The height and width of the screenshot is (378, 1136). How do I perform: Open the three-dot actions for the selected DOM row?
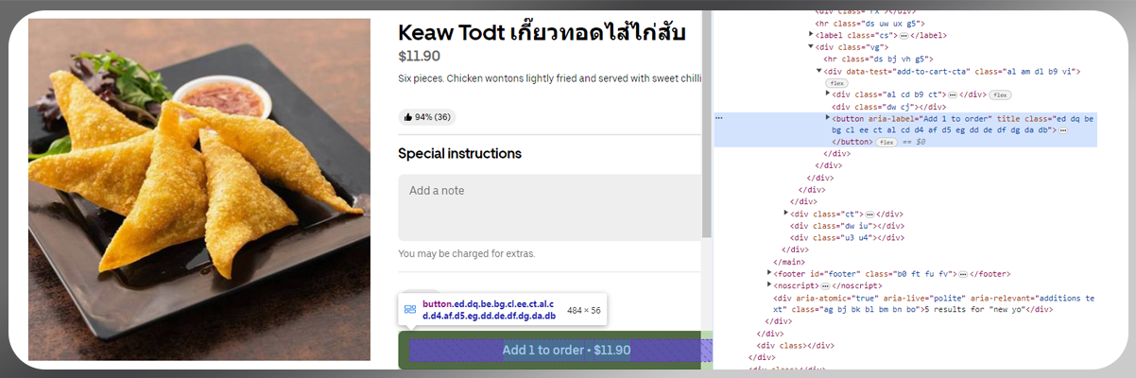tap(719, 118)
